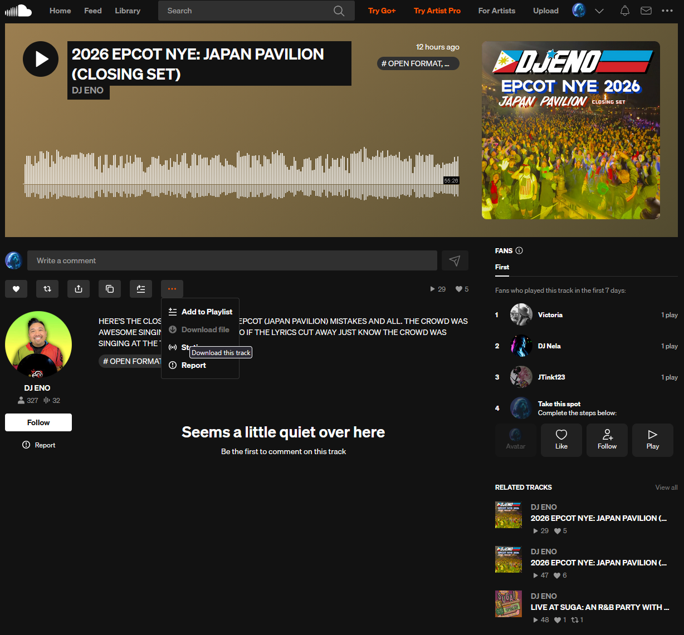The width and height of the screenshot is (684, 635).
Task: Open JTink123's fan profile
Action: pyautogui.click(x=551, y=377)
